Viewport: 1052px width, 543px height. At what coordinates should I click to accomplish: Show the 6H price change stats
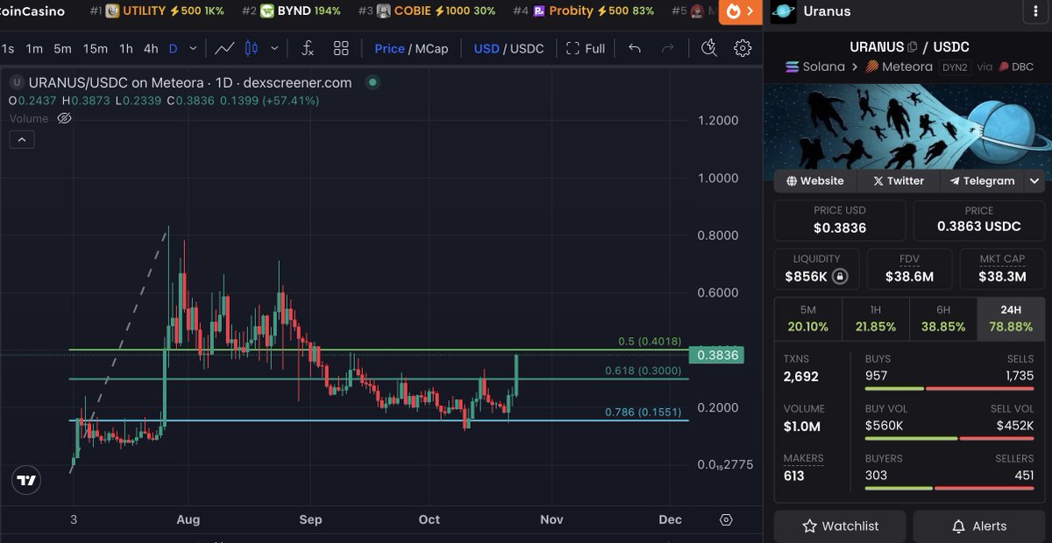(943, 319)
